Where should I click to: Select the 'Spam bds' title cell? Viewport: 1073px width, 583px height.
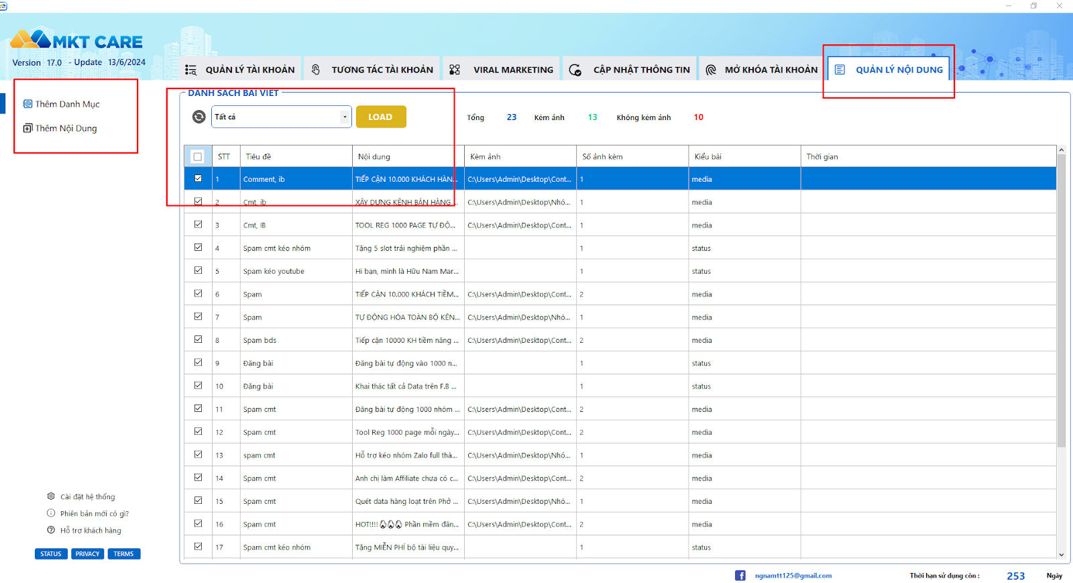click(x=296, y=340)
